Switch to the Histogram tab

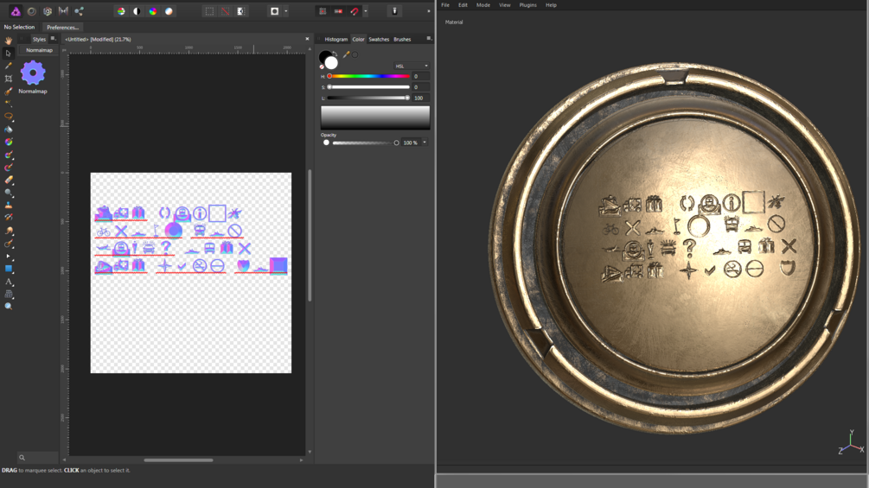click(x=335, y=39)
